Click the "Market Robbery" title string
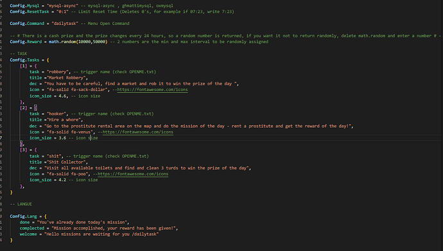 tap(67, 78)
